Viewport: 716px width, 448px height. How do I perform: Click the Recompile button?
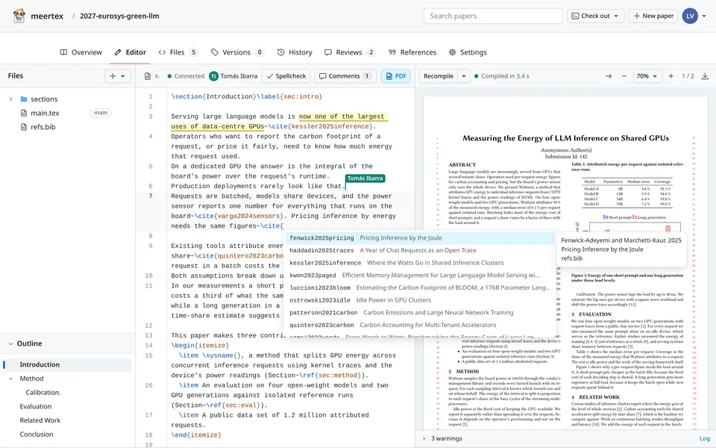pos(439,76)
